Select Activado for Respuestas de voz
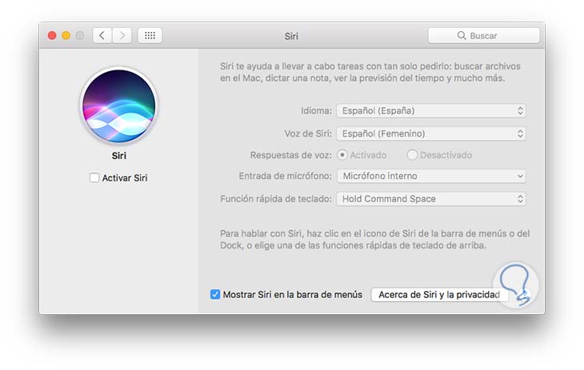 pos(342,155)
